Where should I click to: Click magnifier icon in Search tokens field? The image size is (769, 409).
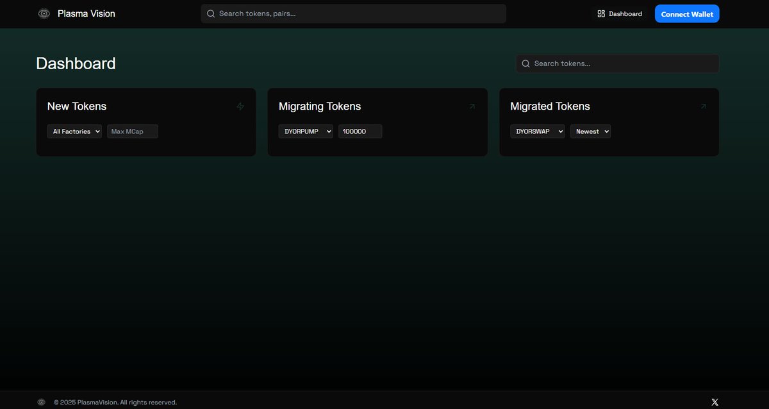pos(526,63)
